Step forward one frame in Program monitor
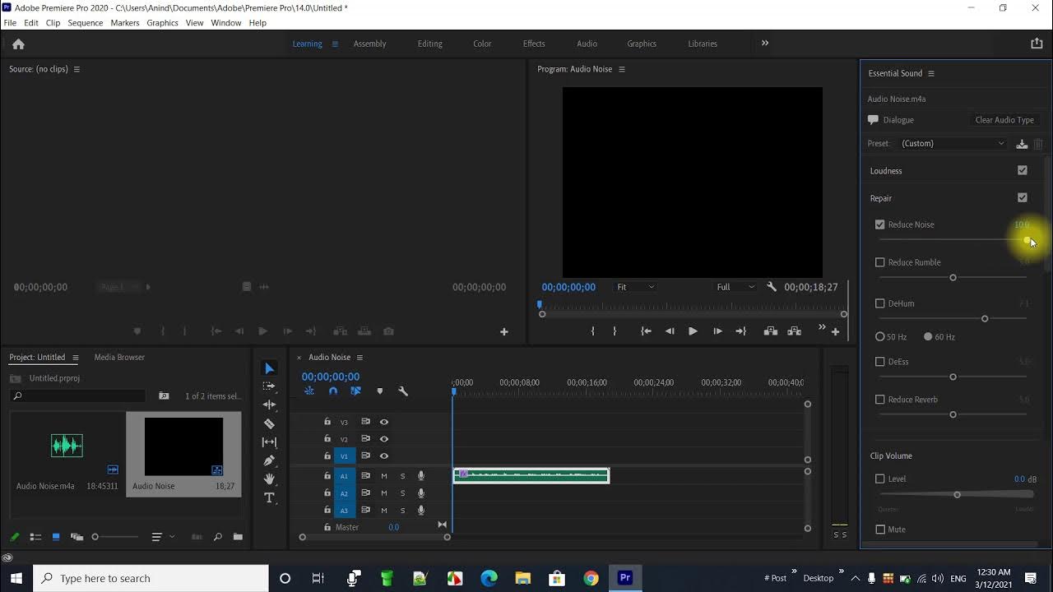Viewport: 1053px width, 592px height. (x=717, y=331)
